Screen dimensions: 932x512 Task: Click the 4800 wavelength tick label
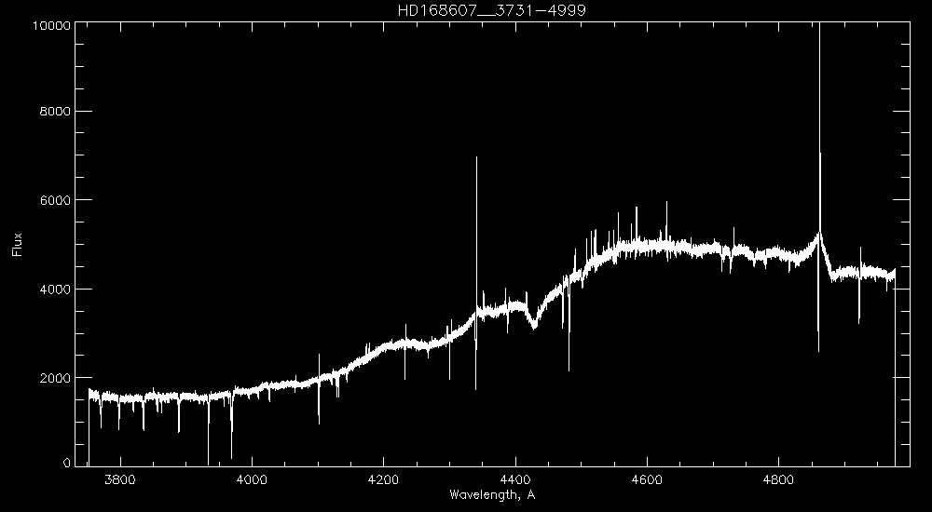click(x=778, y=478)
